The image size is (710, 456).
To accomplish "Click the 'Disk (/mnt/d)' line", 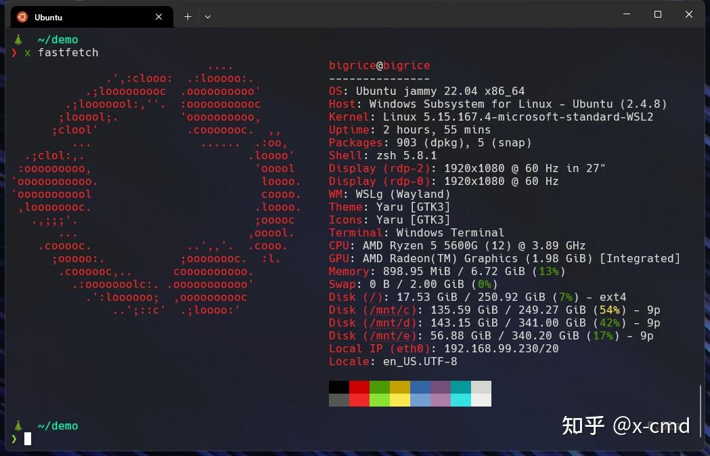I will [x=494, y=323].
